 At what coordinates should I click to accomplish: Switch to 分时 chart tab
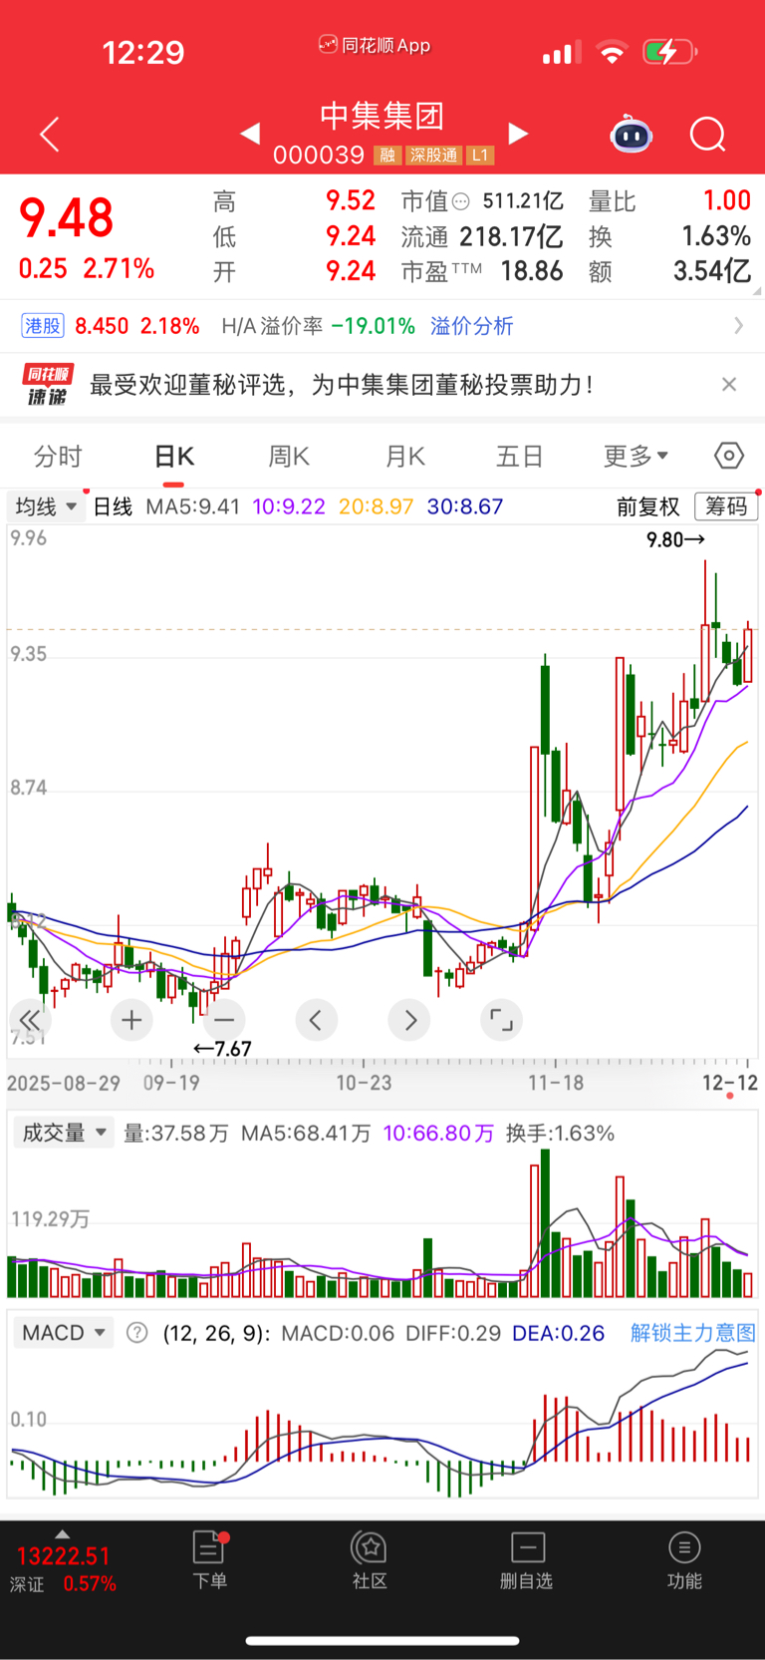[x=58, y=457]
